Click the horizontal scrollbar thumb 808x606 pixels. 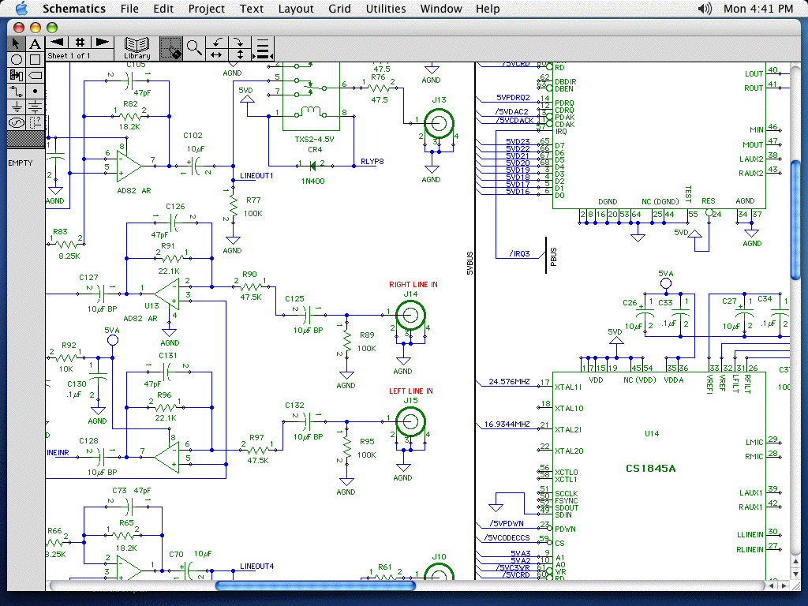[x=315, y=585]
